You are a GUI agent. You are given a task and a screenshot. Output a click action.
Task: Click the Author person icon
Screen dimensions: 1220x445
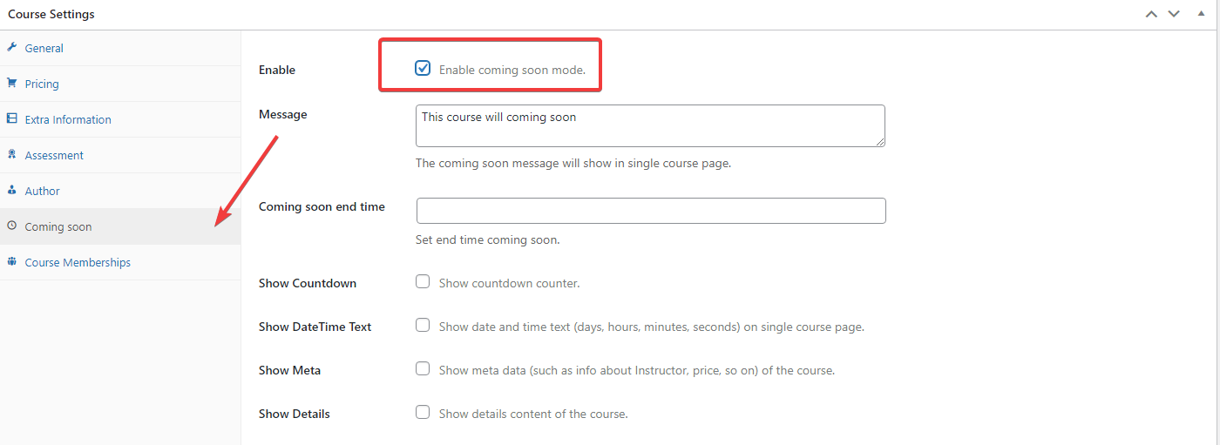tap(11, 190)
